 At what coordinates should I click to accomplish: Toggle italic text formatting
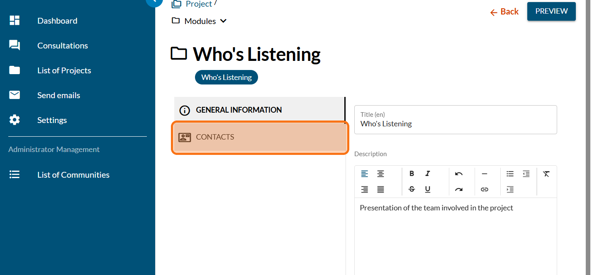click(x=428, y=174)
